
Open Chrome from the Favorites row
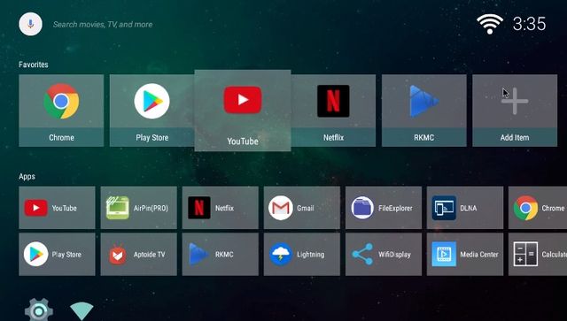61,111
